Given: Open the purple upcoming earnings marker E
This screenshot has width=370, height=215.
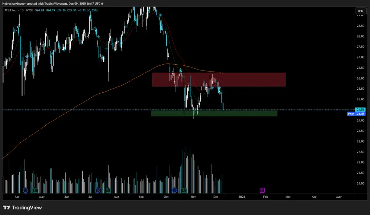Looking at the screenshot, I should (262, 190).
